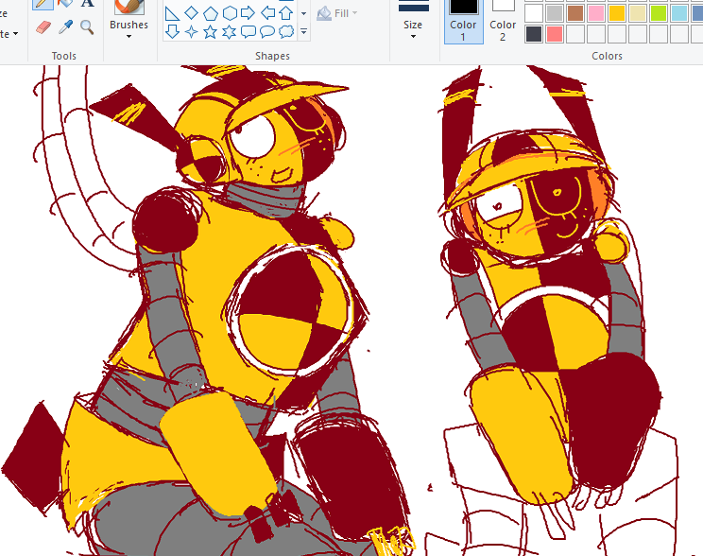Screen dimensions: 703x556
Task: Pick the pink (rose) color swatch
Action: pyautogui.click(x=596, y=13)
